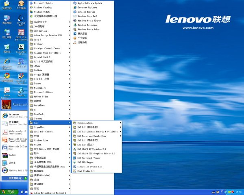Open the 回收站 recycle bin icon
The height and width of the screenshot is (195, 244).
[7, 48]
